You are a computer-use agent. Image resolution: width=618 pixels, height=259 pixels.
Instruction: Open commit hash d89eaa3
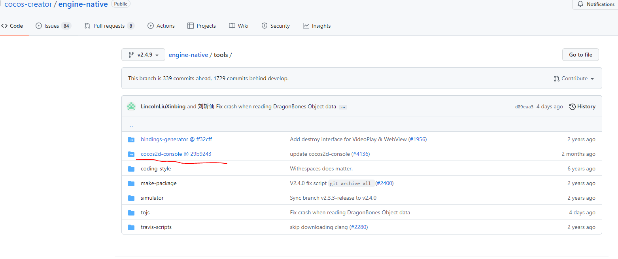click(x=524, y=107)
